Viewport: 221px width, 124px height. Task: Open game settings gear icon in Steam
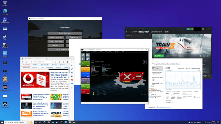point(200,56)
